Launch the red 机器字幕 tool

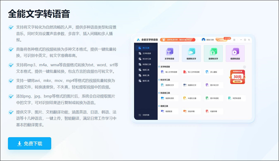(213, 111)
